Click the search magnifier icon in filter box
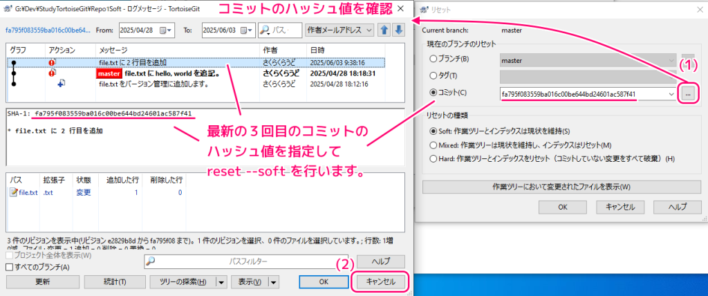708x296 pixels. 265,30
